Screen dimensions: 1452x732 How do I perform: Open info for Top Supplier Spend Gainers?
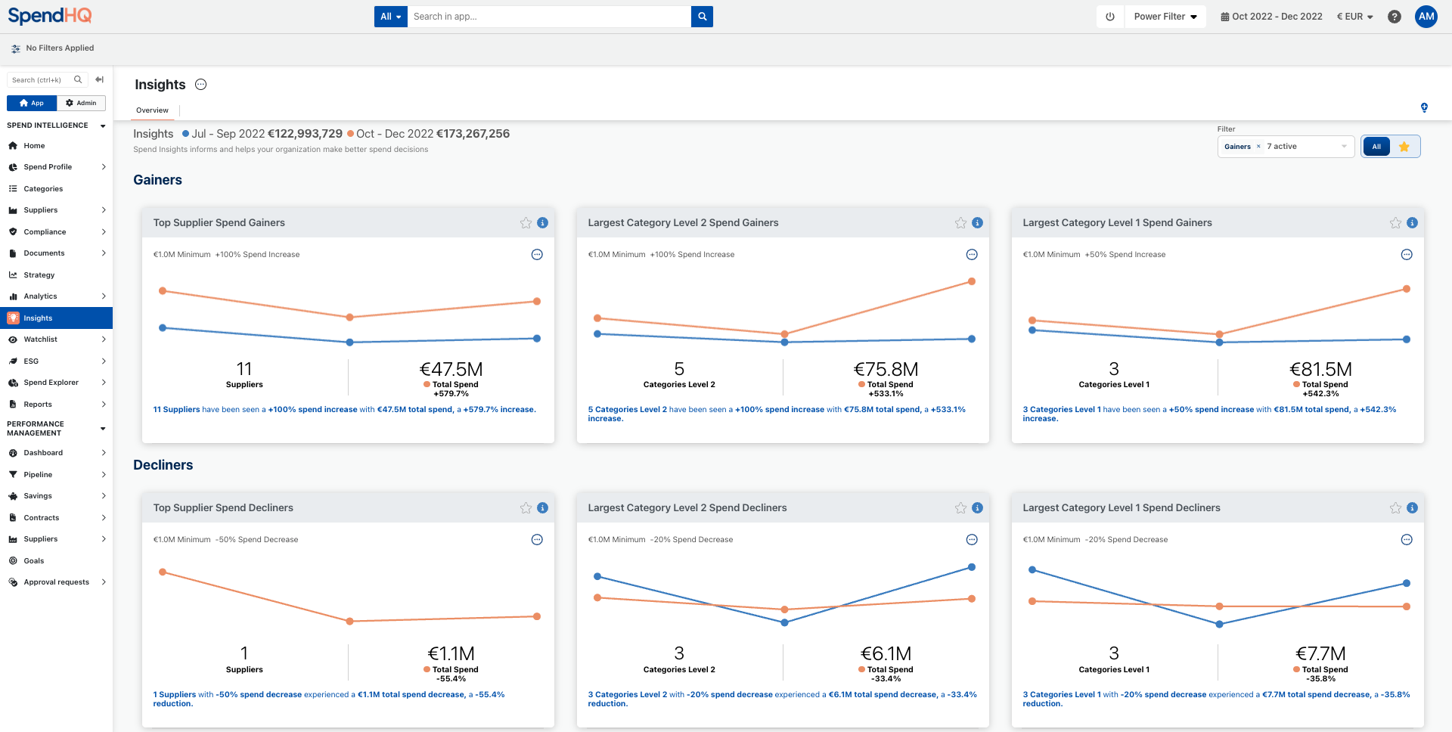[x=542, y=223]
